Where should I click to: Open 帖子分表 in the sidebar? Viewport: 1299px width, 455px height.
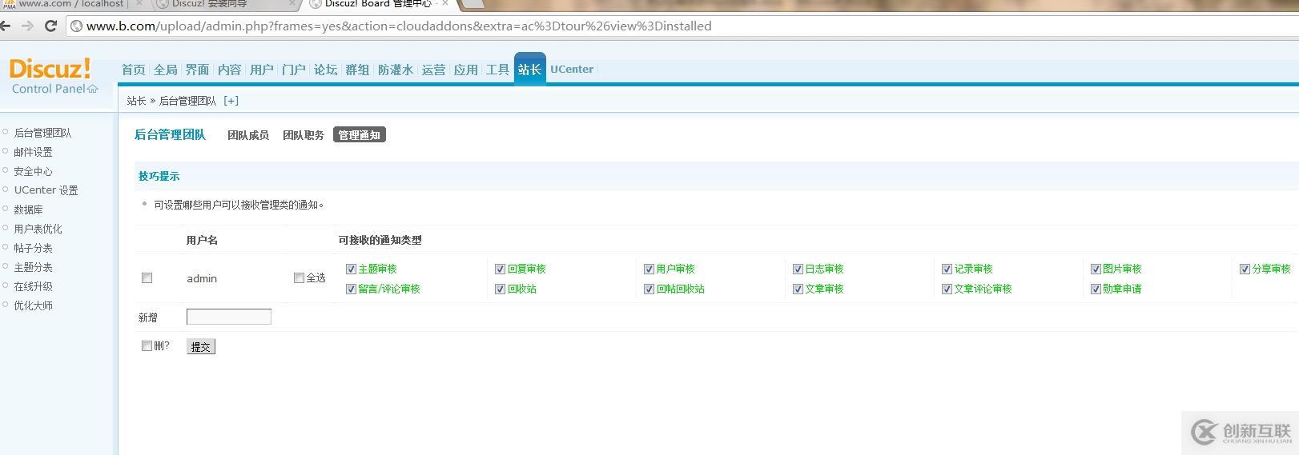(x=33, y=248)
